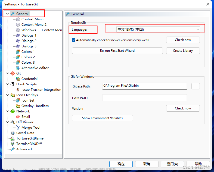Click the Merge Tool fork icon
Image resolution: width=214 pixels, height=172 pixels.
tap(18, 128)
